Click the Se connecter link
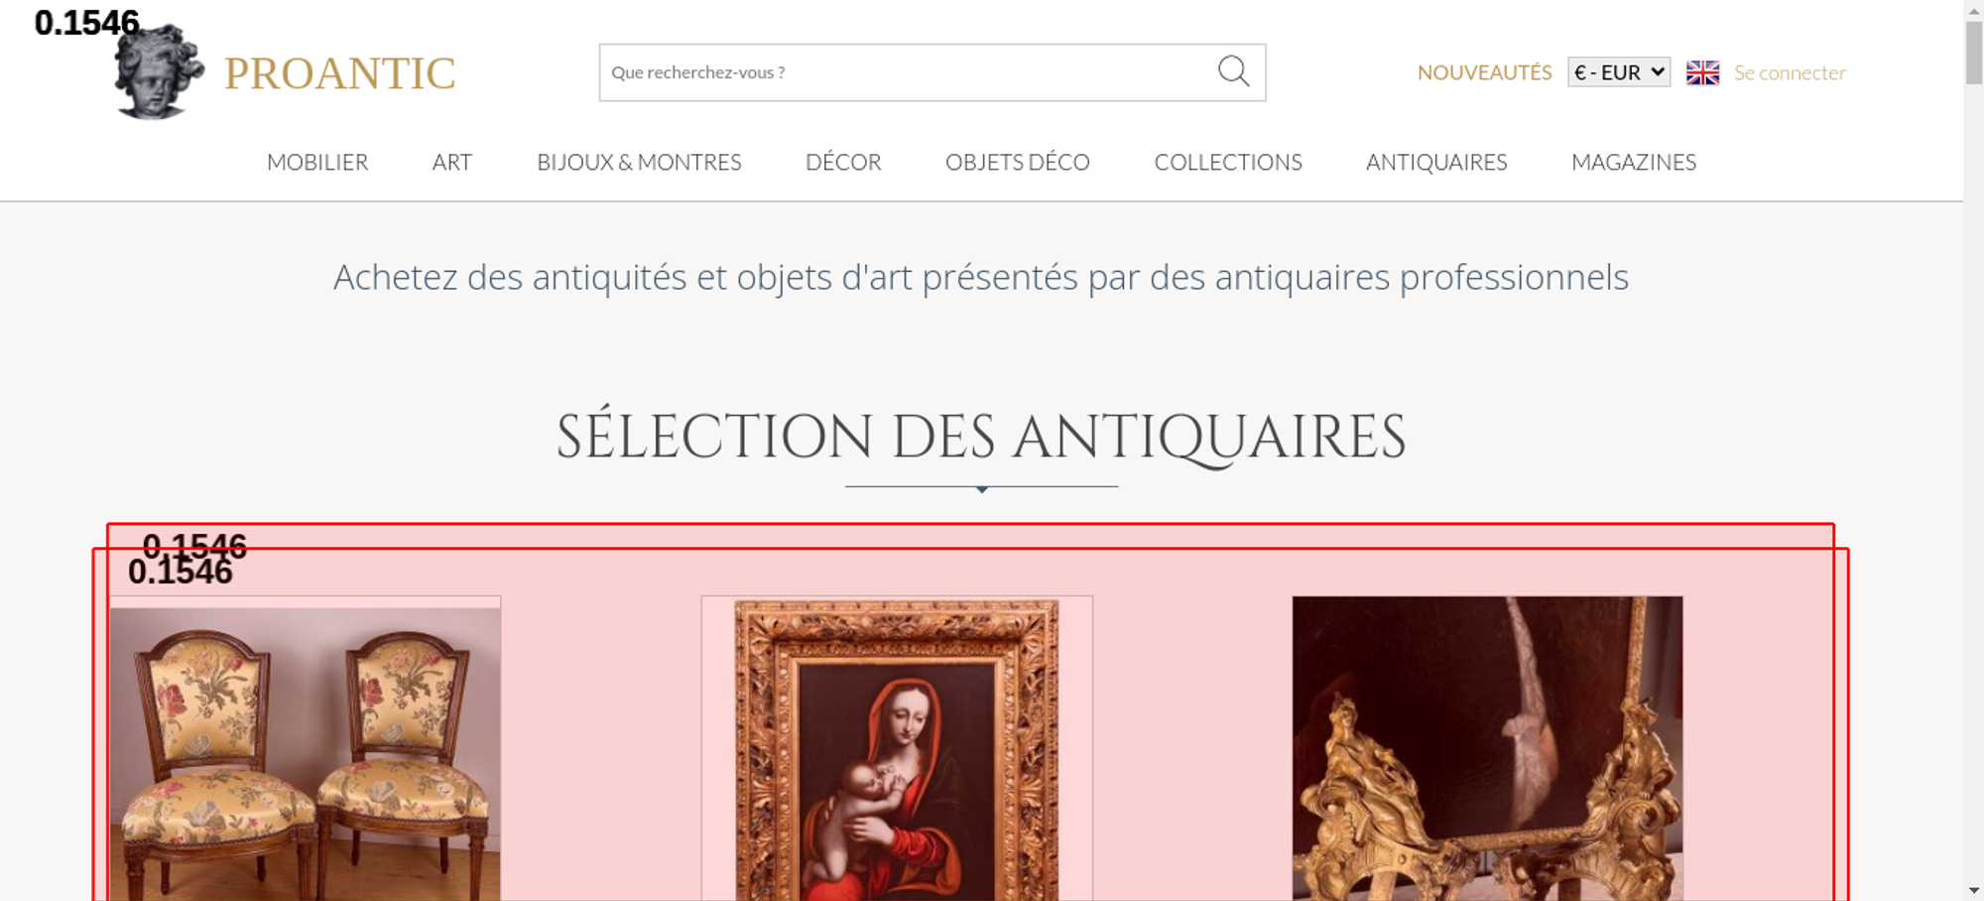Viewport: 1984px width, 901px height. 1790,72
